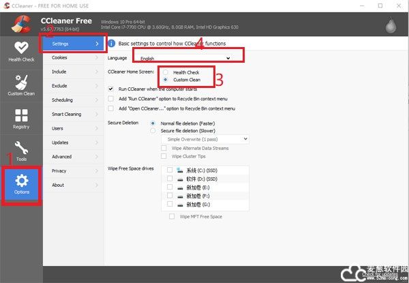Check the G: drive box
409x283 pixels.
tap(170, 204)
